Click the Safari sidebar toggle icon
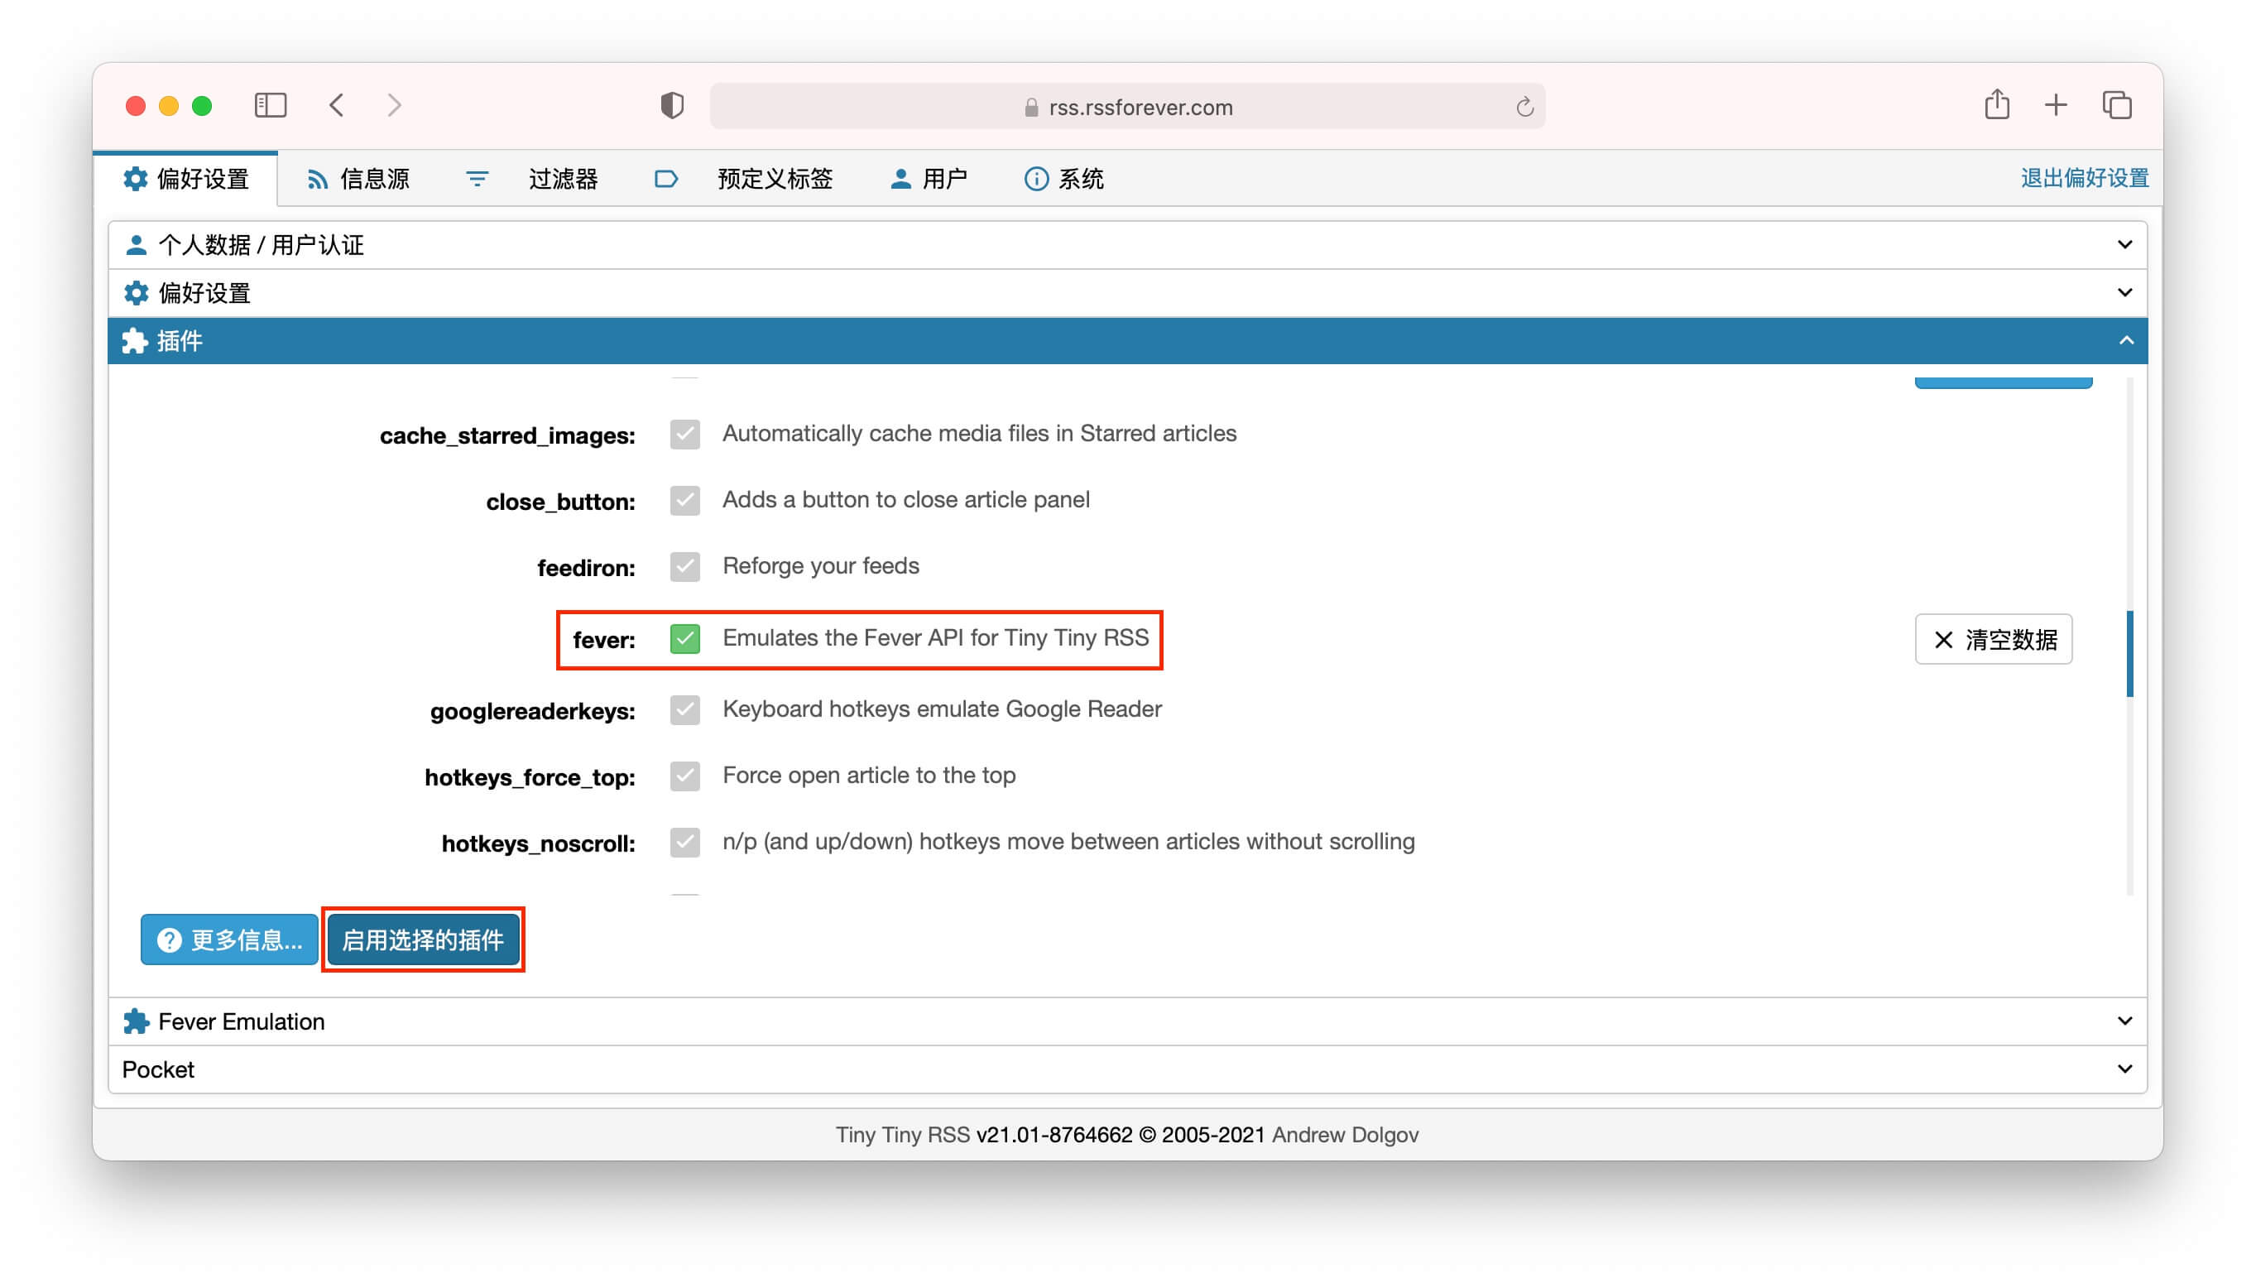Viewport: 2256px width, 1283px height. pos(271,106)
